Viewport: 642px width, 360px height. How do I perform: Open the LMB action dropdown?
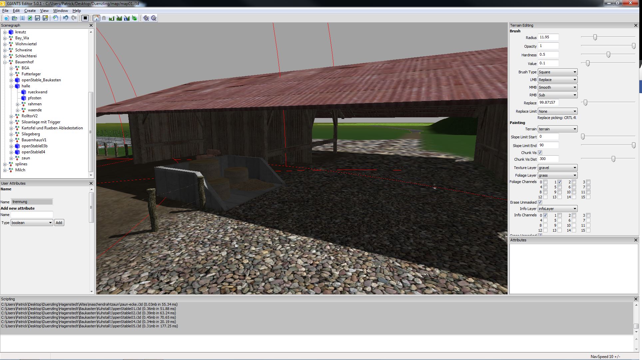[x=557, y=80]
